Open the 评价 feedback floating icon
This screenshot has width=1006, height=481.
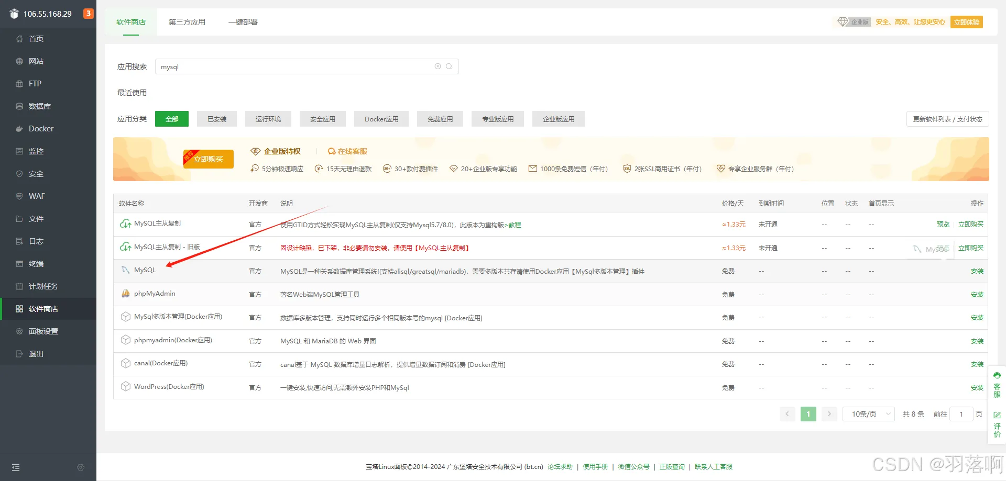997,424
